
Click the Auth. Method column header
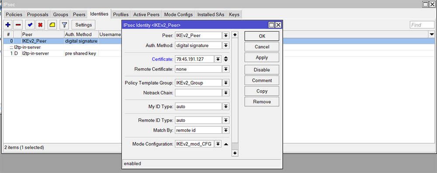pos(81,35)
